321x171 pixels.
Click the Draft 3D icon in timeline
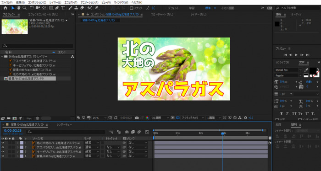tap(119, 132)
